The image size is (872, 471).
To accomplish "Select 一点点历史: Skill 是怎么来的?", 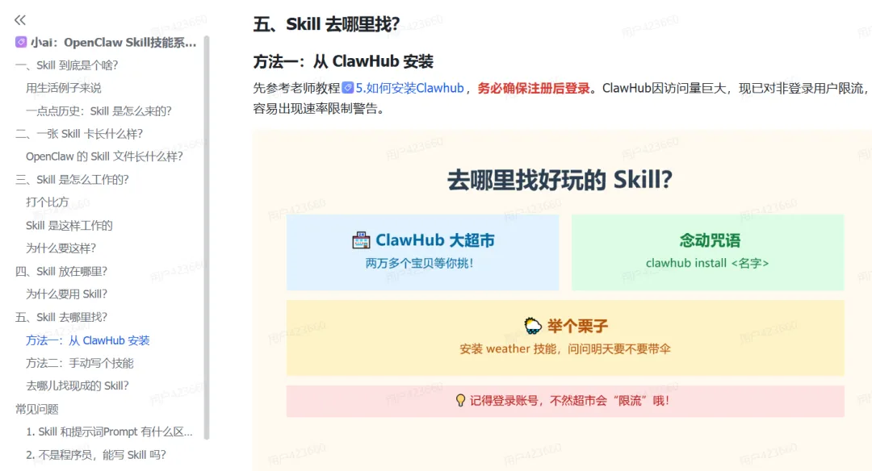I will pos(99,111).
